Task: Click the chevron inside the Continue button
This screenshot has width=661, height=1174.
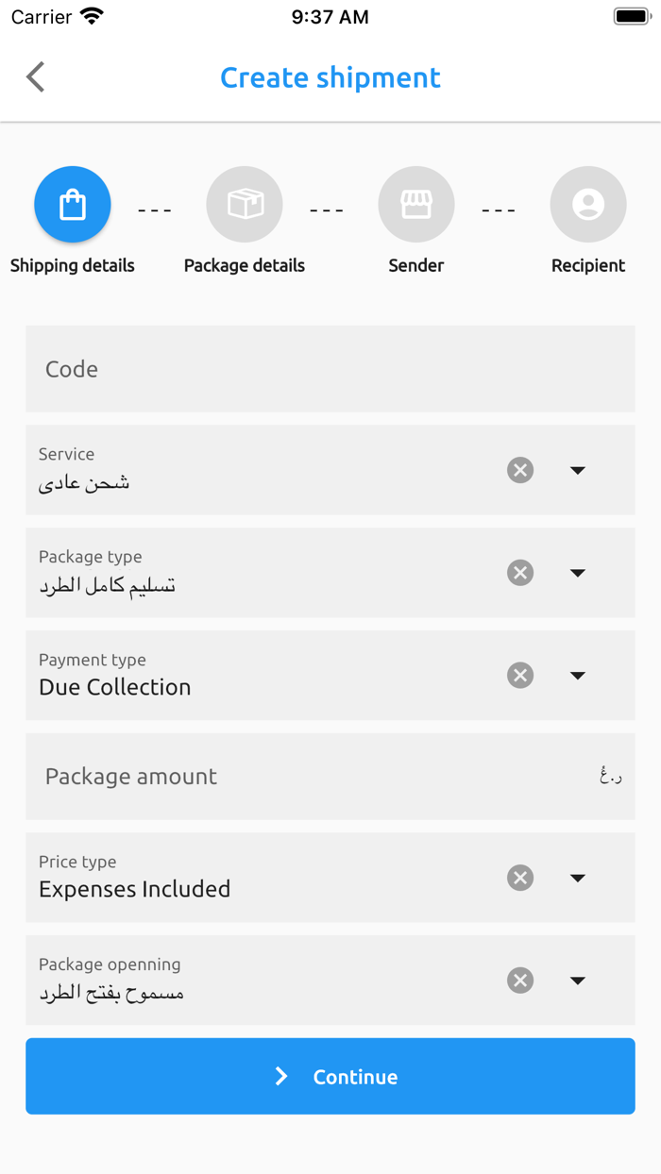Action: pos(281,1076)
